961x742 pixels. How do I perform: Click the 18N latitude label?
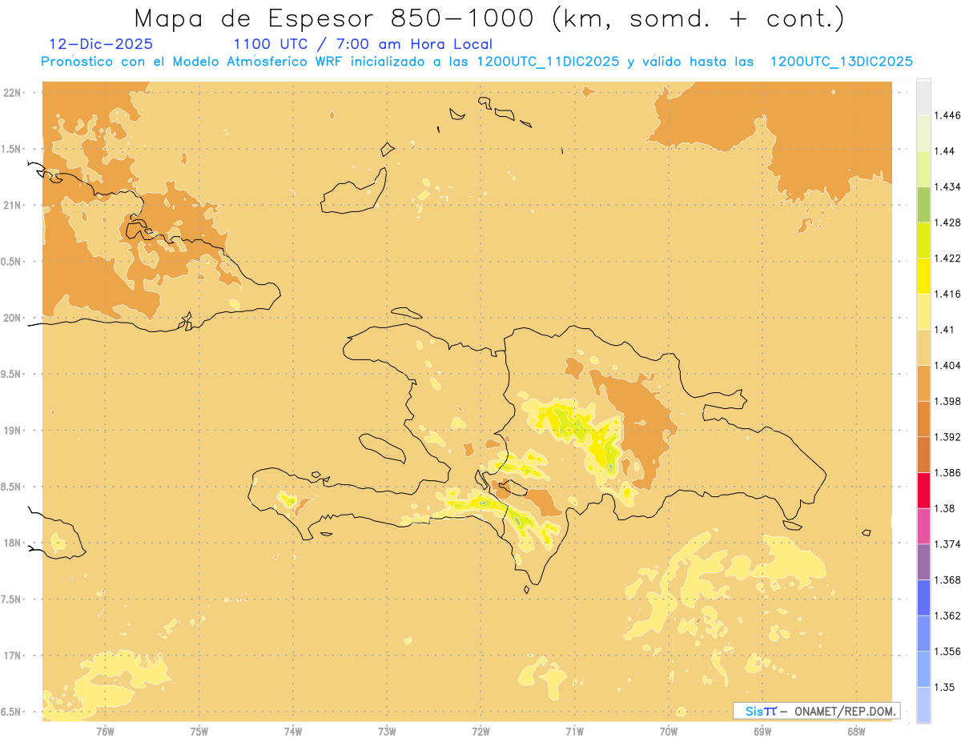click(13, 543)
